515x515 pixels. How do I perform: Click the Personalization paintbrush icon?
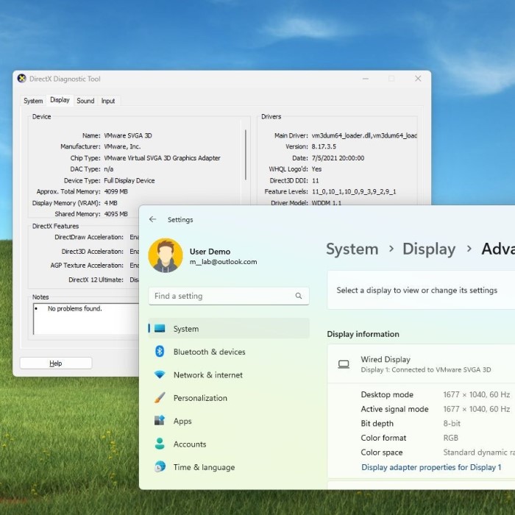point(160,398)
